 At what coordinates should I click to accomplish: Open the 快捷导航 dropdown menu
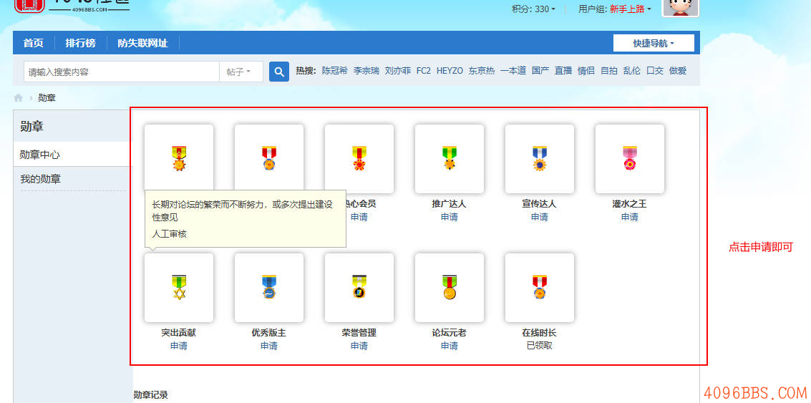[x=654, y=44]
